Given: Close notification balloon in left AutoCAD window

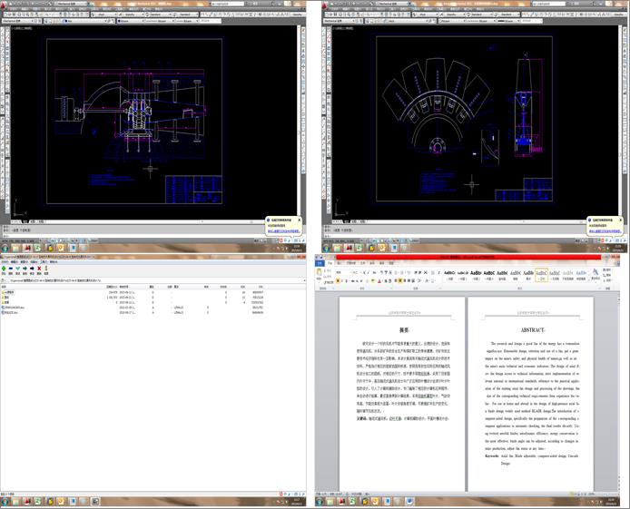Looking at the screenshot, I should 299,220.
